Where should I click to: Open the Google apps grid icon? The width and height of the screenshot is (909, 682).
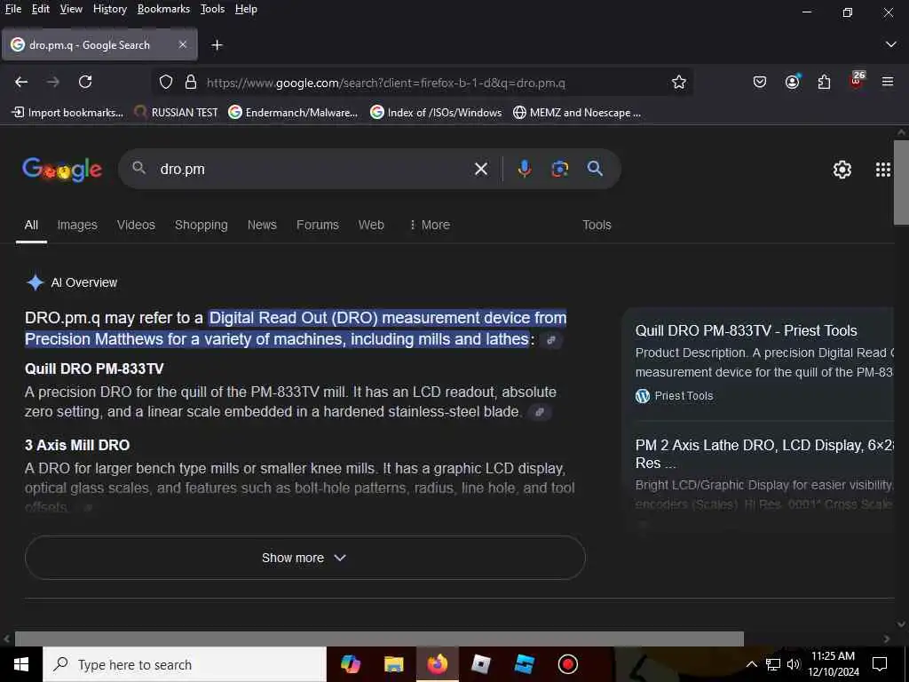pyautogui.click(x=882, y=170)
